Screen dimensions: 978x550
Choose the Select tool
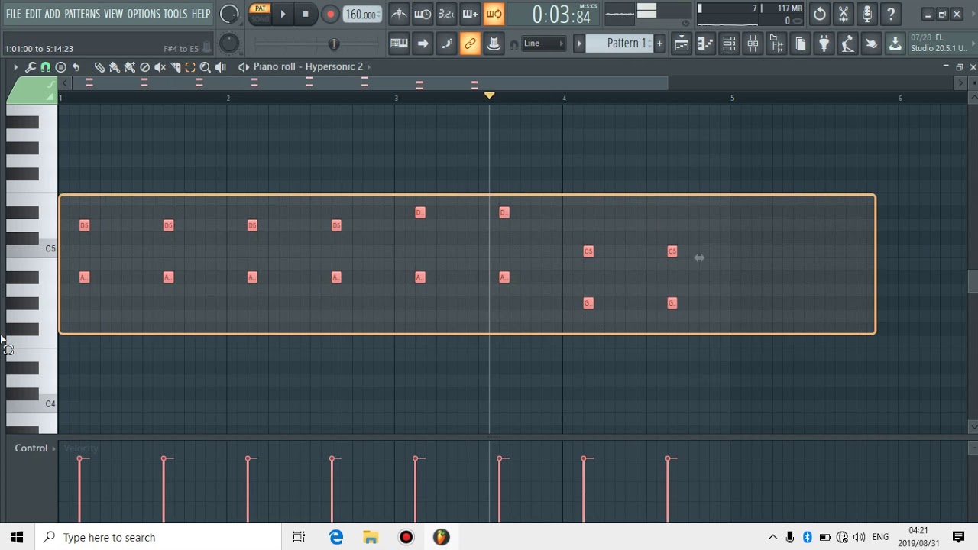(x=190, y=67)
